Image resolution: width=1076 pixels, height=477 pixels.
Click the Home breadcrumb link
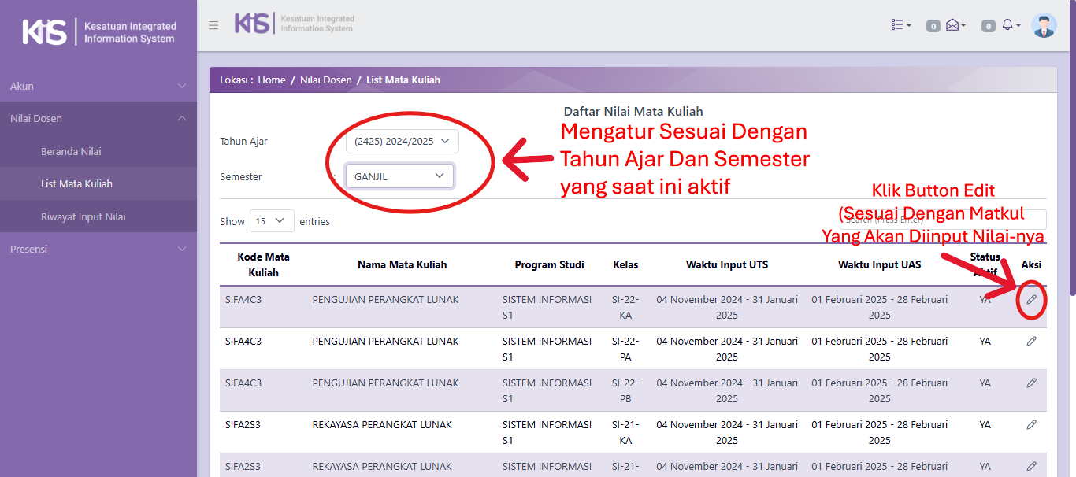pos(272,80)
